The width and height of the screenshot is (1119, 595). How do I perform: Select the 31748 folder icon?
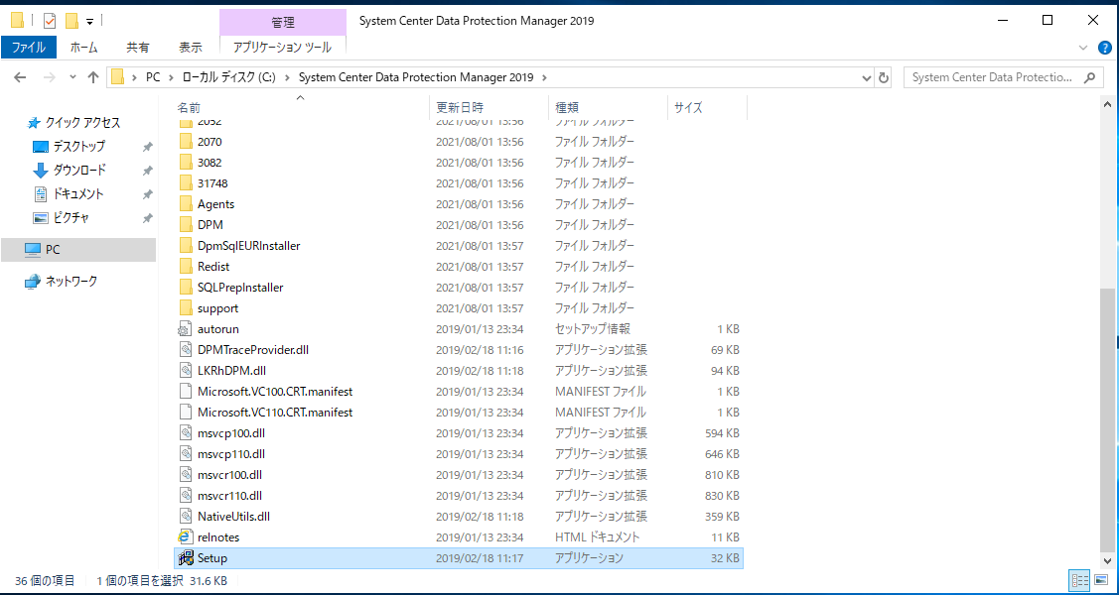pyautogui.click(x=186, y=183)
